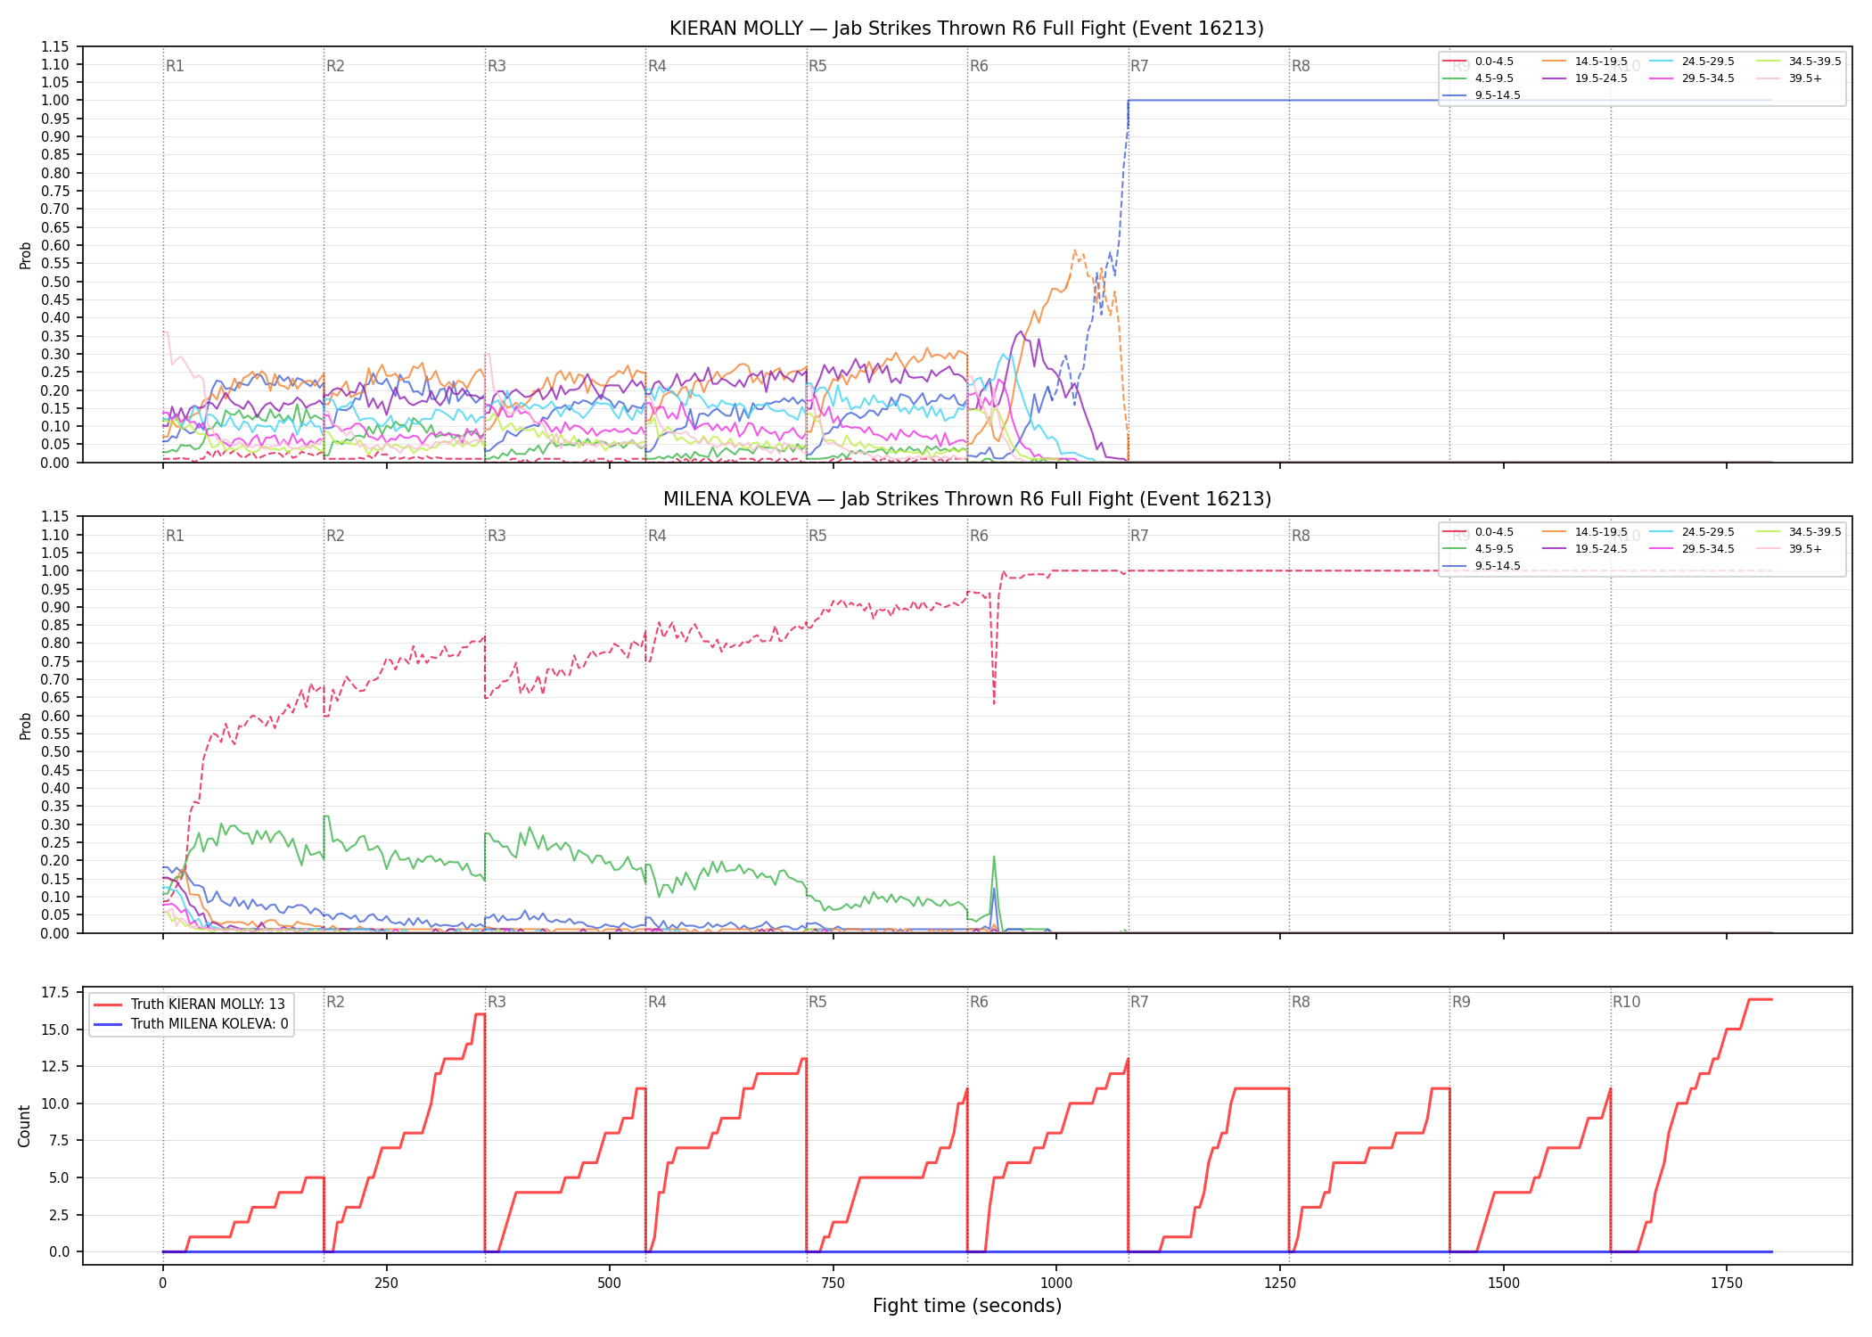Pick legend entry 14.5-19.5 in MILENA KOLEVA chart
The image size is (1872, 1337).
1585,532
